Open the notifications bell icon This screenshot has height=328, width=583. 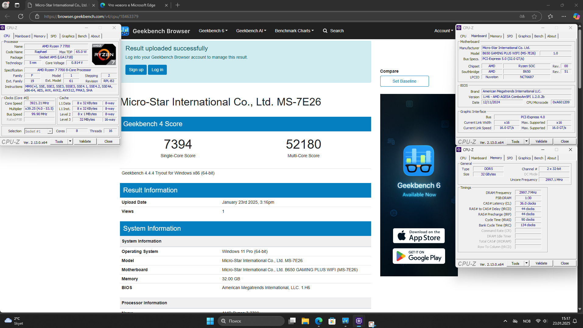pos(575,321)
